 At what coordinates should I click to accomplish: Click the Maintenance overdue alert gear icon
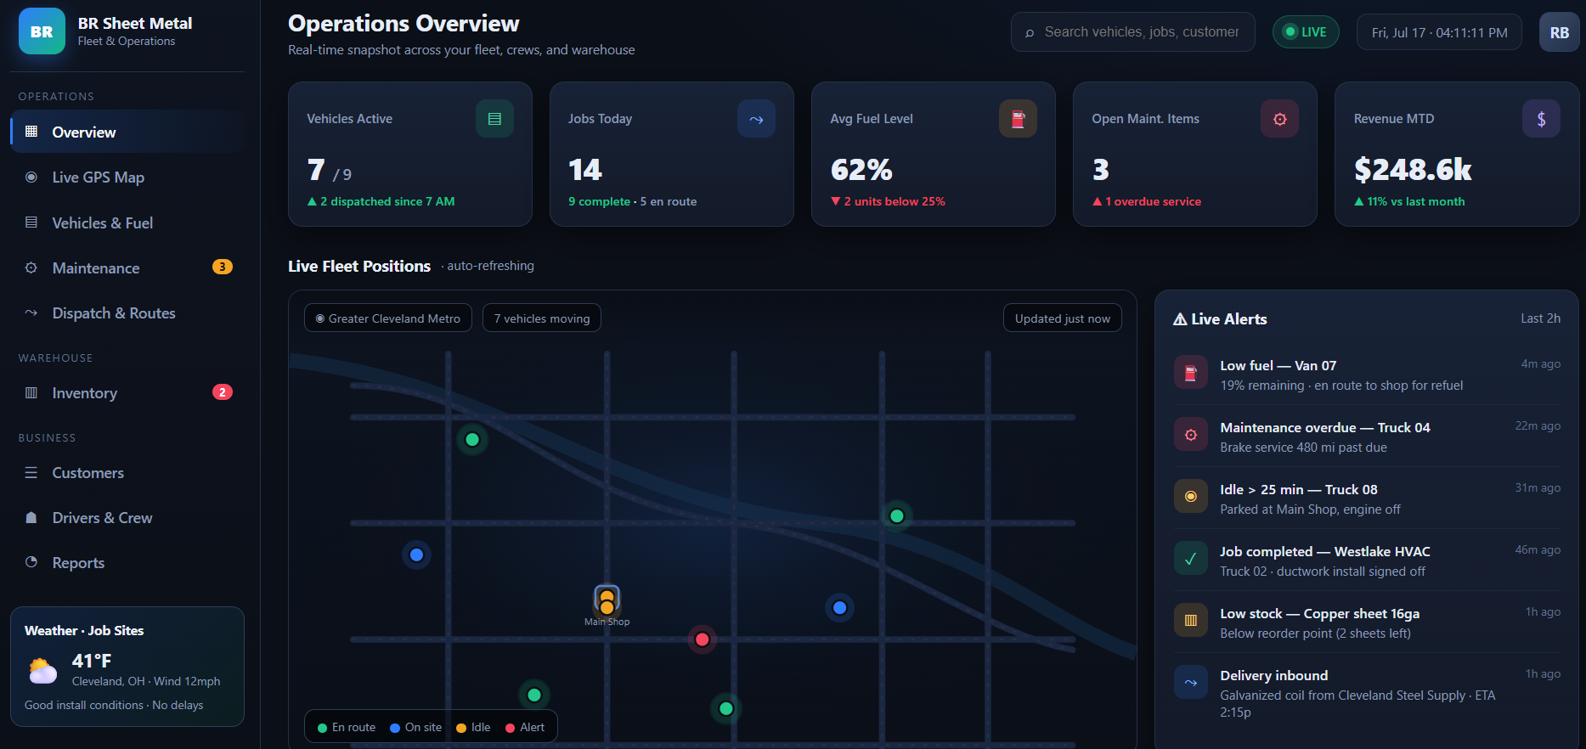click(1191, 435)
